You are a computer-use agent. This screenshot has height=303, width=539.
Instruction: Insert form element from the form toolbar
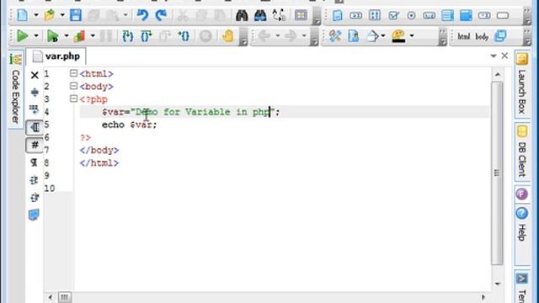338,15
